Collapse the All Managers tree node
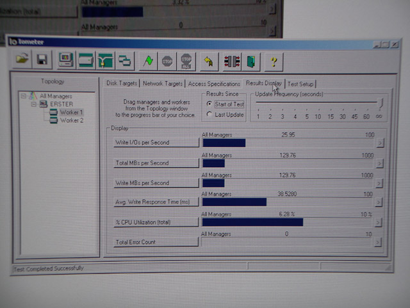The image size is (410, 308). tap(24, 96)
